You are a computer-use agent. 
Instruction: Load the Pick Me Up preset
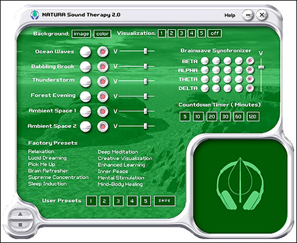coord(41,165)
